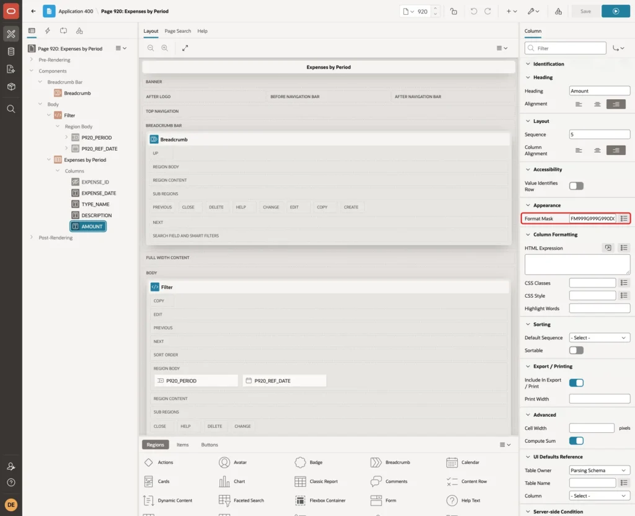Zoom out the layout view
The width and height of the screenshot is (635, 516).
click(151, 48)
